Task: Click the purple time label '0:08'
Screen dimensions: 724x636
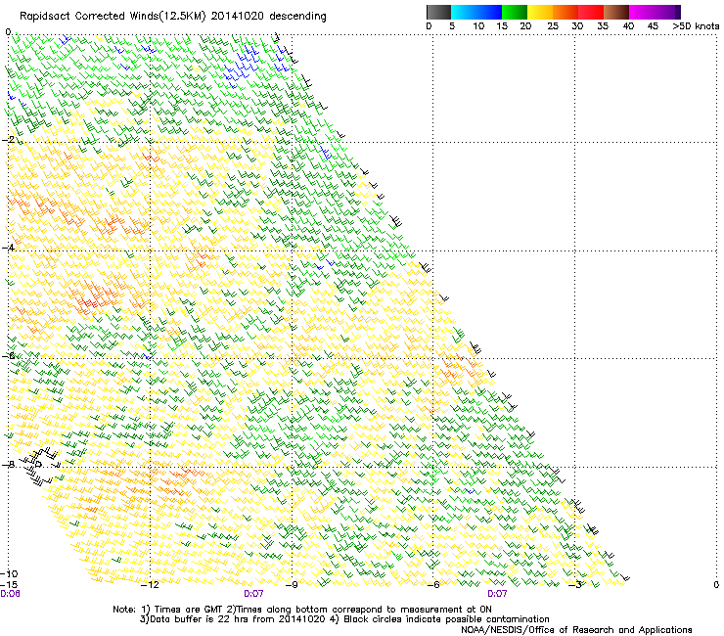Action: (10, 594)
